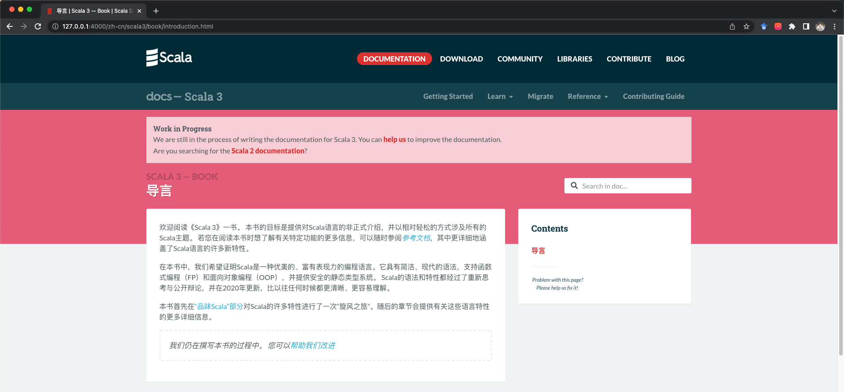Go back with browser back arrow
The width and height of the screenshot is (844, 392).
tap(10, 26)
